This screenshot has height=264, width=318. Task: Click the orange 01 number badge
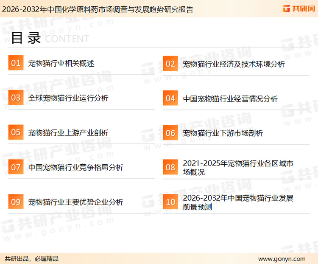pos(16,63)
